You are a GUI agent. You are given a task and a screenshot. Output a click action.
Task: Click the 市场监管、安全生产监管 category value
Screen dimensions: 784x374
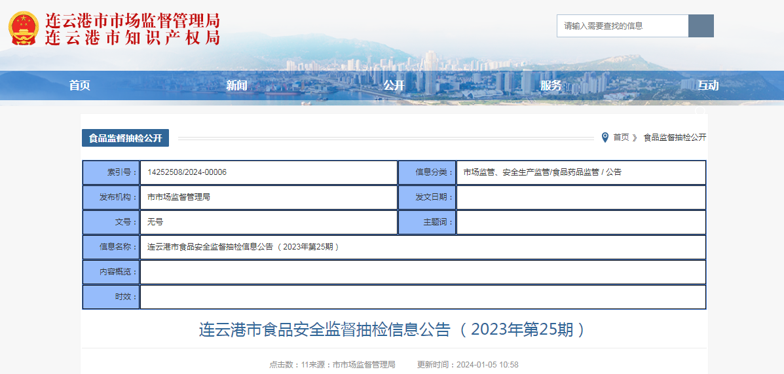(x=542, y=172)
